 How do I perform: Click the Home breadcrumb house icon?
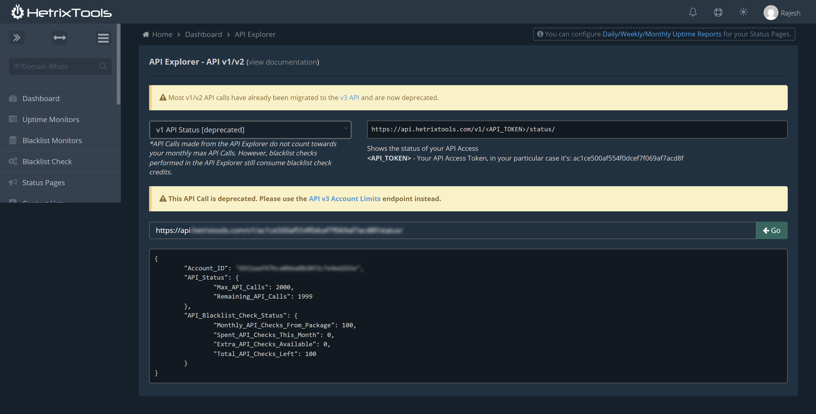(x=146, y=34)
